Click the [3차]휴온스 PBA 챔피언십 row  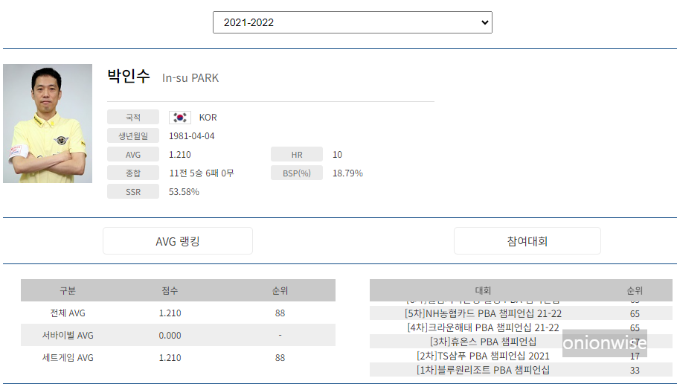coord(521,342)
